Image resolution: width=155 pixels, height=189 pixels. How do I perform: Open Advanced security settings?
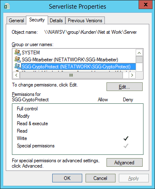[x=125, y=163]
